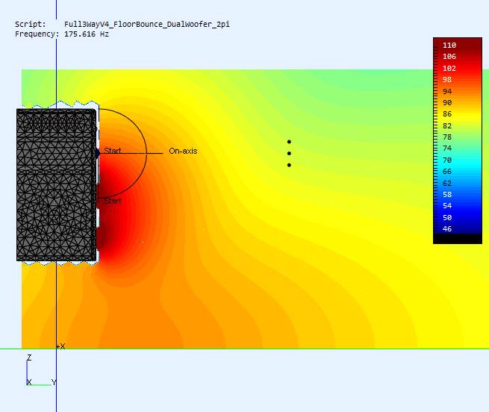The height and width of the screenshot is (412, 489).
Task: Click the top of the three observation dots
Action: coord(289,142)
